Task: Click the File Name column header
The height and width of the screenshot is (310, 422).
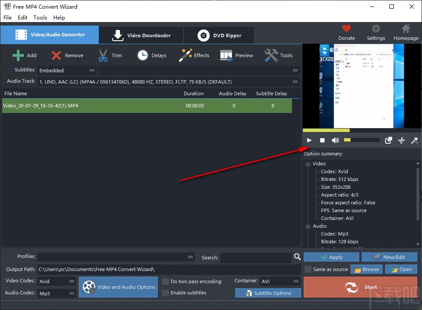Action: click(16, 94)
